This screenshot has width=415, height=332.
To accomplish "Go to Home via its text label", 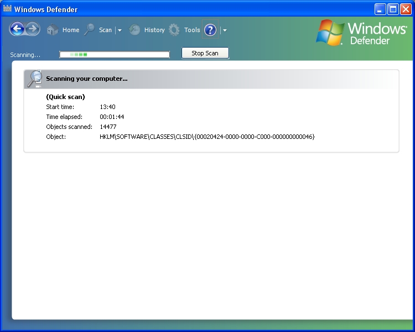I will tap(71, 30).
